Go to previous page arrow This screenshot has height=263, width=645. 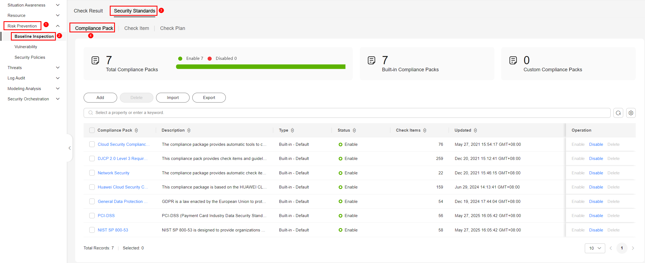coord(611,248)
